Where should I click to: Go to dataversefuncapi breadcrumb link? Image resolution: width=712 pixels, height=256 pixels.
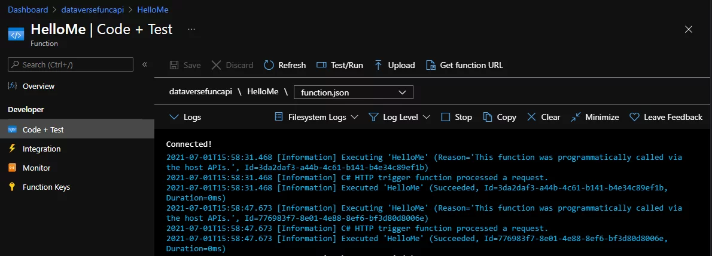tap(93, 10)
